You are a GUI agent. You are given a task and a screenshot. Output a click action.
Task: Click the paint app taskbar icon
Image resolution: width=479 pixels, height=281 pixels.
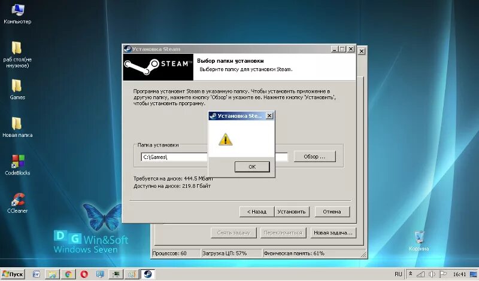[132, 274]
